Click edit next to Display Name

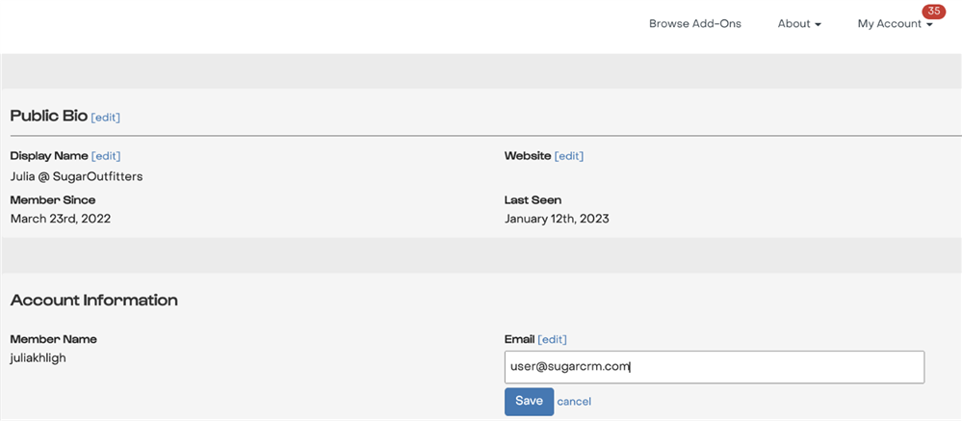(106, 156)
